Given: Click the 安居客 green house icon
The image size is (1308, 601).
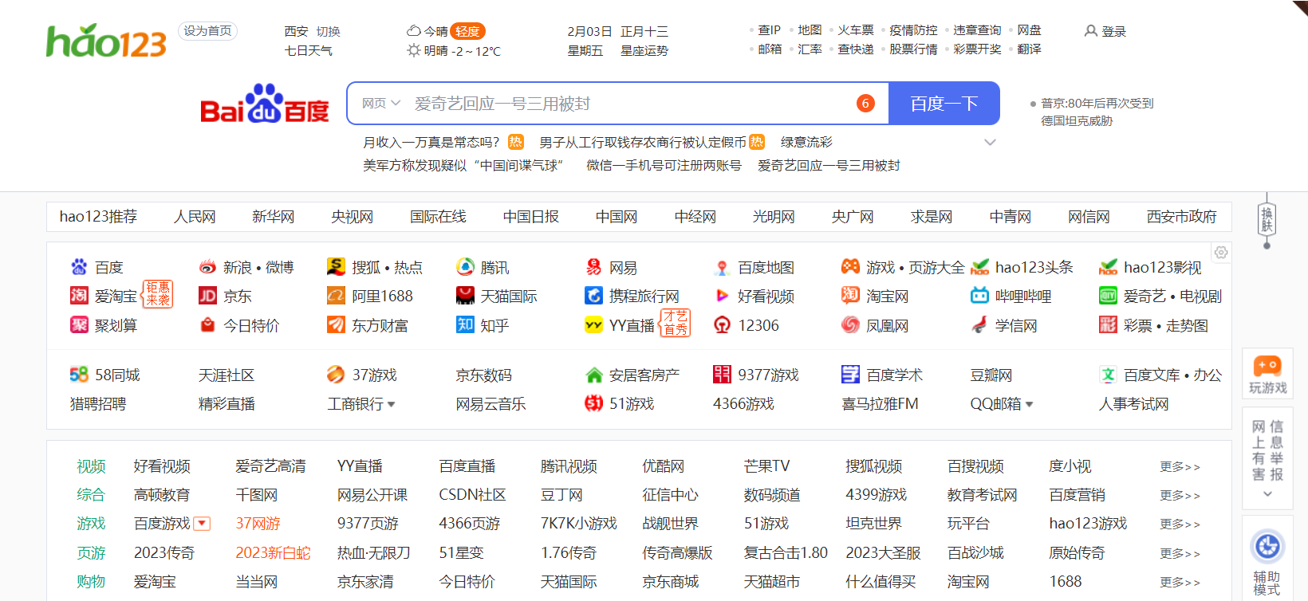Looking at the screenshot, I should 593,374.
